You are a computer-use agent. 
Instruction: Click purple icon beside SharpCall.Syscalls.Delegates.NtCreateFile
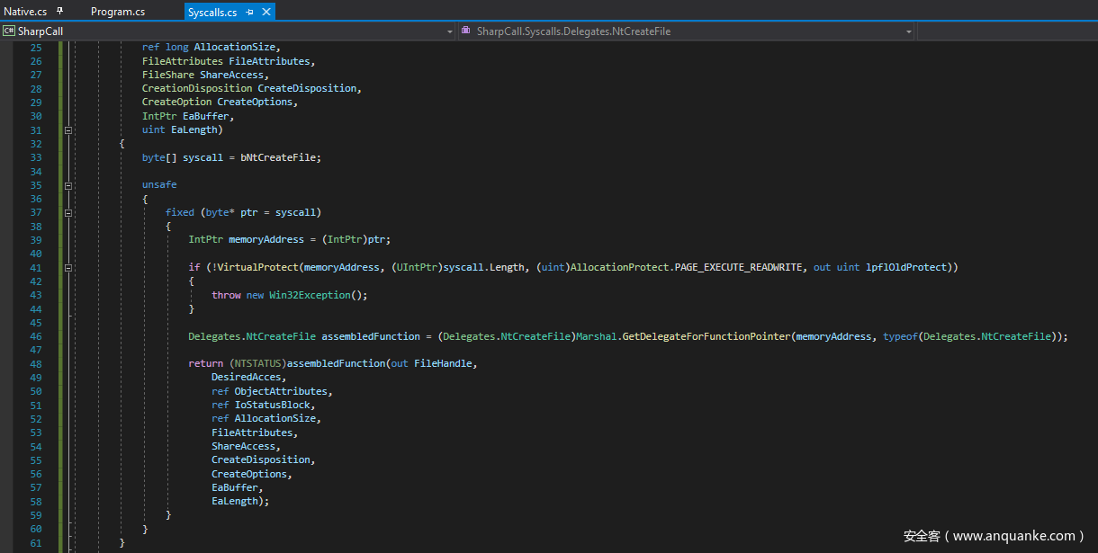click(465, 31)
